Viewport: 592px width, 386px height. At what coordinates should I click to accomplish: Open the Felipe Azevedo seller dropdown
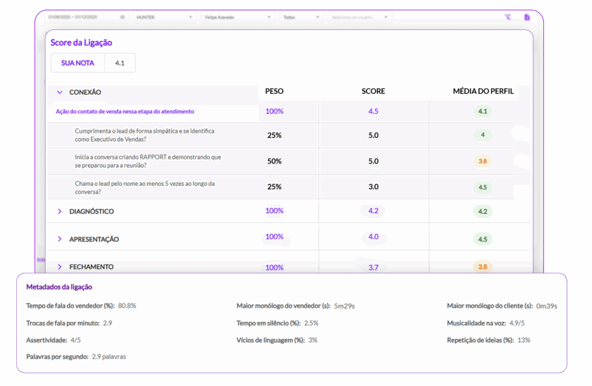237,17
